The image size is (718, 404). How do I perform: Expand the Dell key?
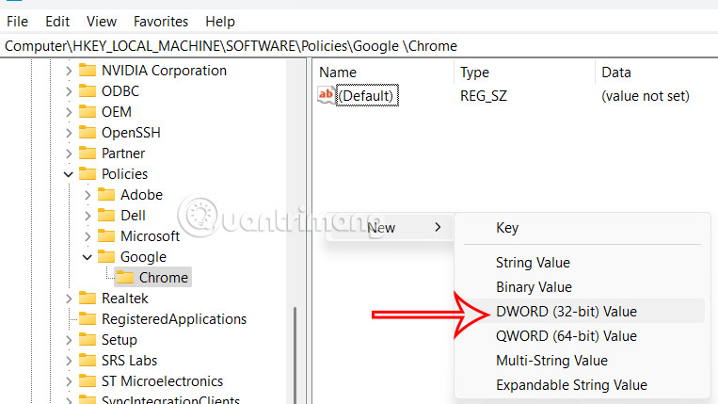click(88, 216)
